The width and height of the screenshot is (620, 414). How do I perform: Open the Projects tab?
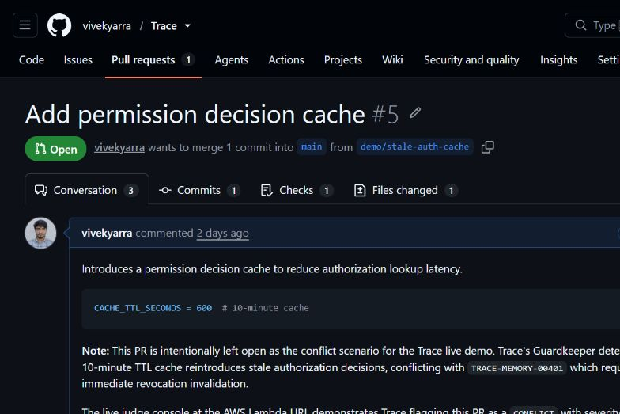(x=343, y=60)
